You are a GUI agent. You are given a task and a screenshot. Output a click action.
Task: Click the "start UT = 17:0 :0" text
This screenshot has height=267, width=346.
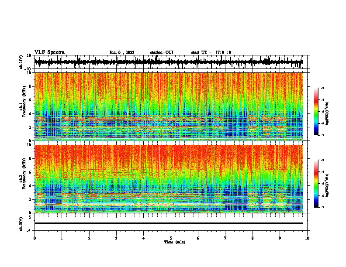[211, 52]
